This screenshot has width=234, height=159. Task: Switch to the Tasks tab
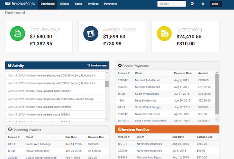point(79,4)
